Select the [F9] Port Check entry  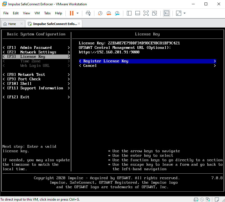(x=36, y=79)
